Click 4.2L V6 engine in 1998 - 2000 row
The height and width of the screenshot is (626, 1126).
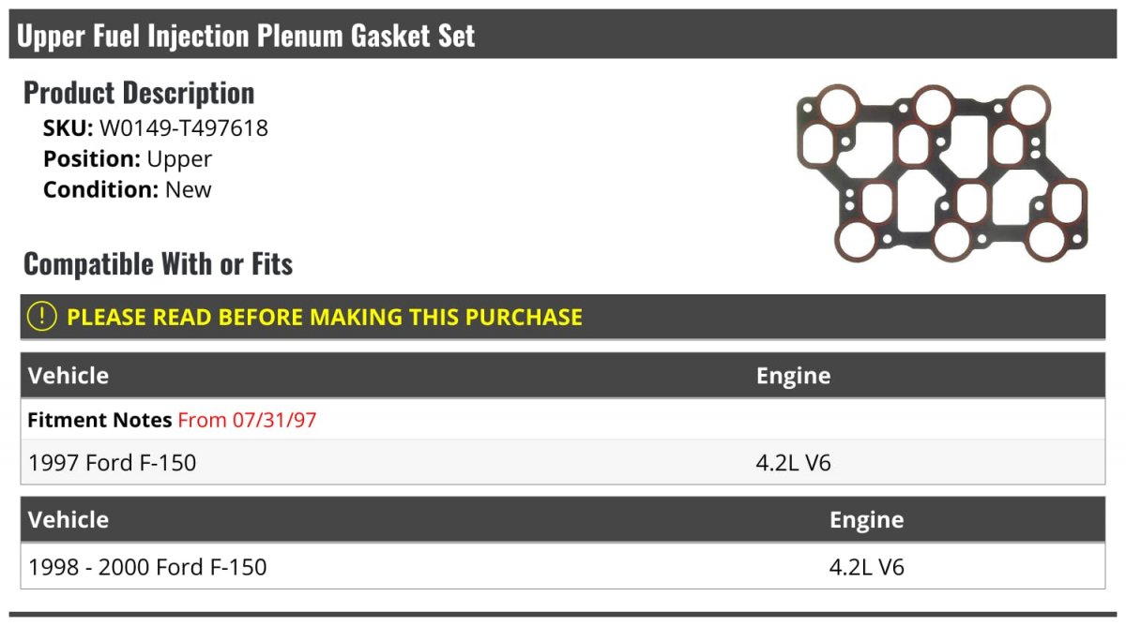point(867,567)
